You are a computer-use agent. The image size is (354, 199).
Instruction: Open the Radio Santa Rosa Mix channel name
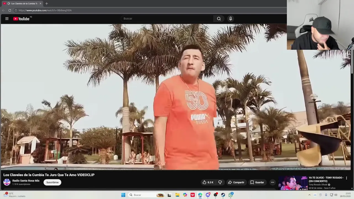pyautogui.click(x=26, y=181)
